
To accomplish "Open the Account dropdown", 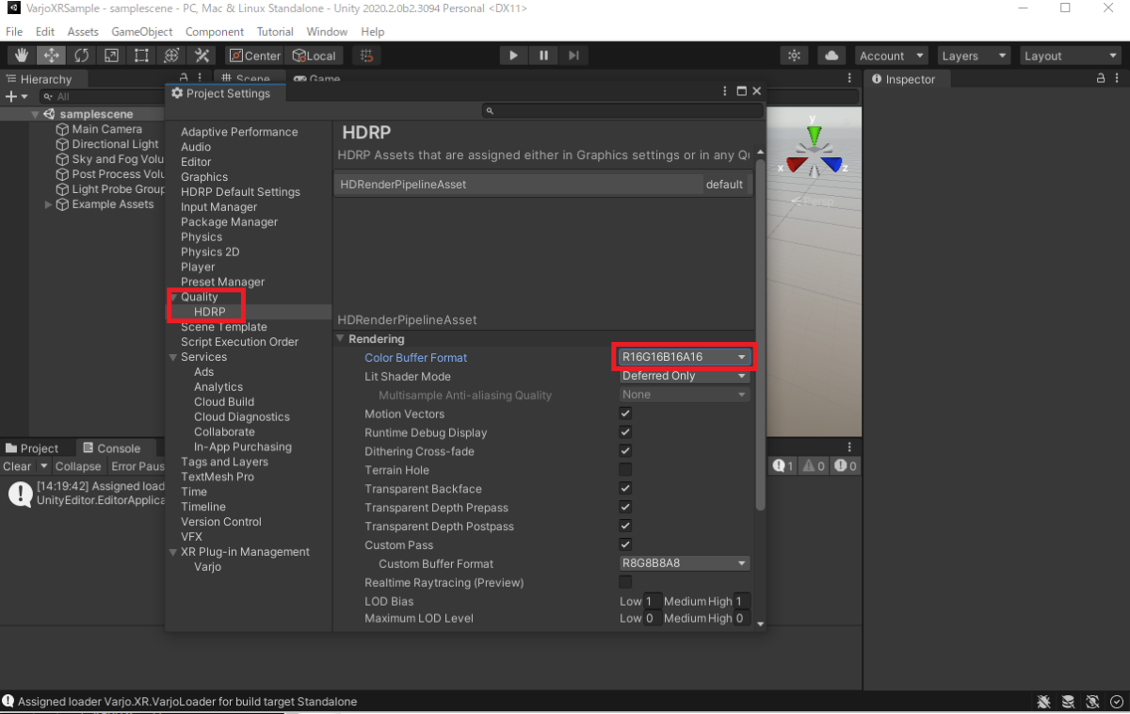I will (x=892, y=56).
